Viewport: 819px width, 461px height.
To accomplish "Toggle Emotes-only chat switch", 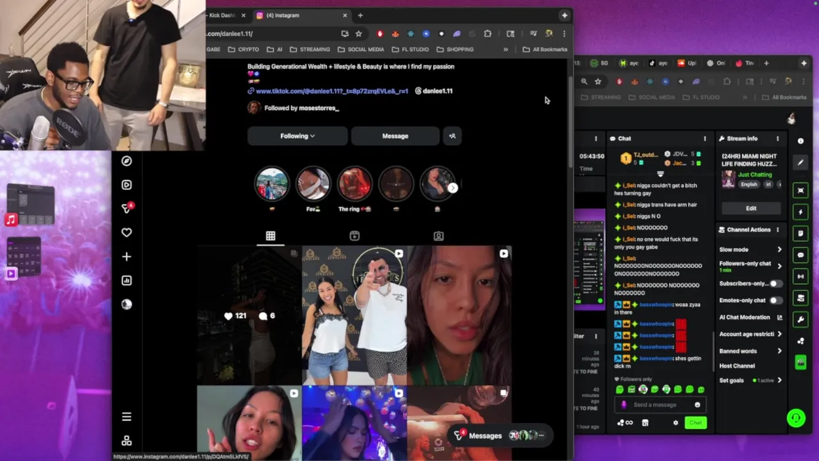I will [775, 300].
